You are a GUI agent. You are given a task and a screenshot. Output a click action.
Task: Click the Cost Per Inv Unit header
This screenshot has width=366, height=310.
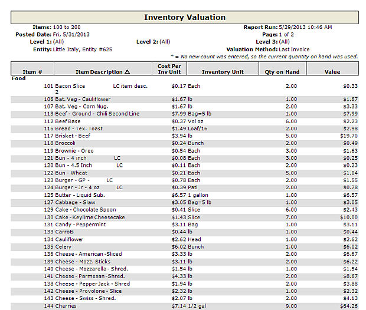(x=169, y=68)
